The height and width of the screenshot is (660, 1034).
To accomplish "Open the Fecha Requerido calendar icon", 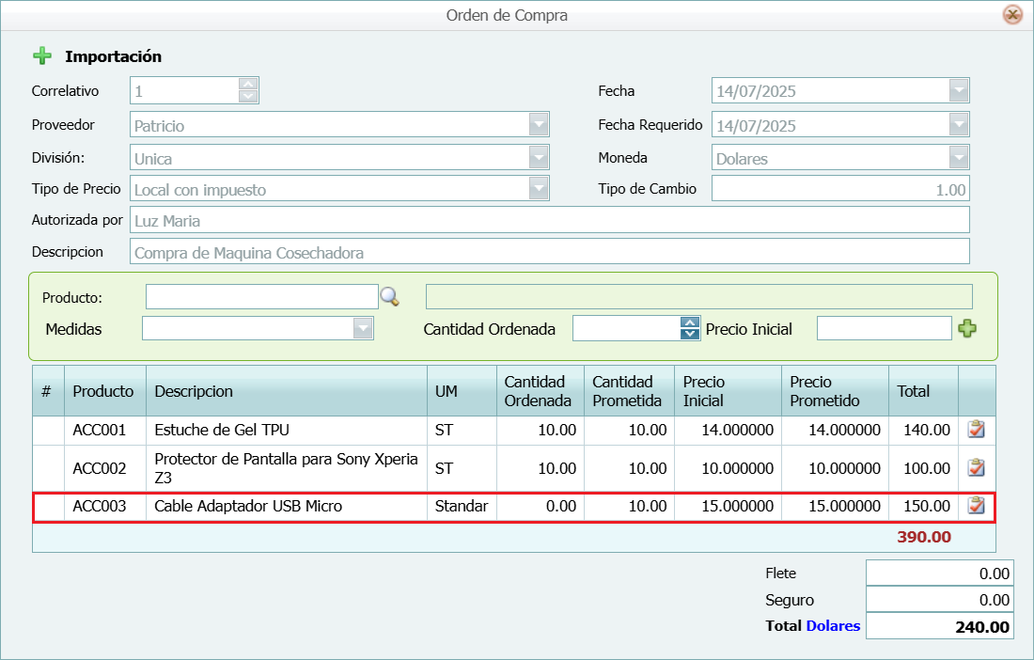I will click(959, 124).
